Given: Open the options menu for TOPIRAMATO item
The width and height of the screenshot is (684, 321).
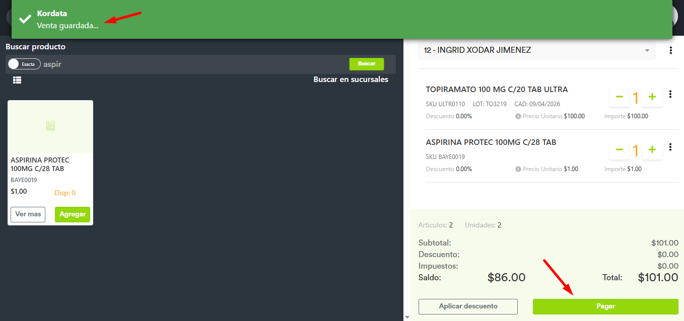Looking at the screenshot, I should pyautogui.click(x=670, y=94).
